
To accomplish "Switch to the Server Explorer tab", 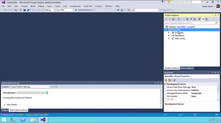I will click(187, 68).
